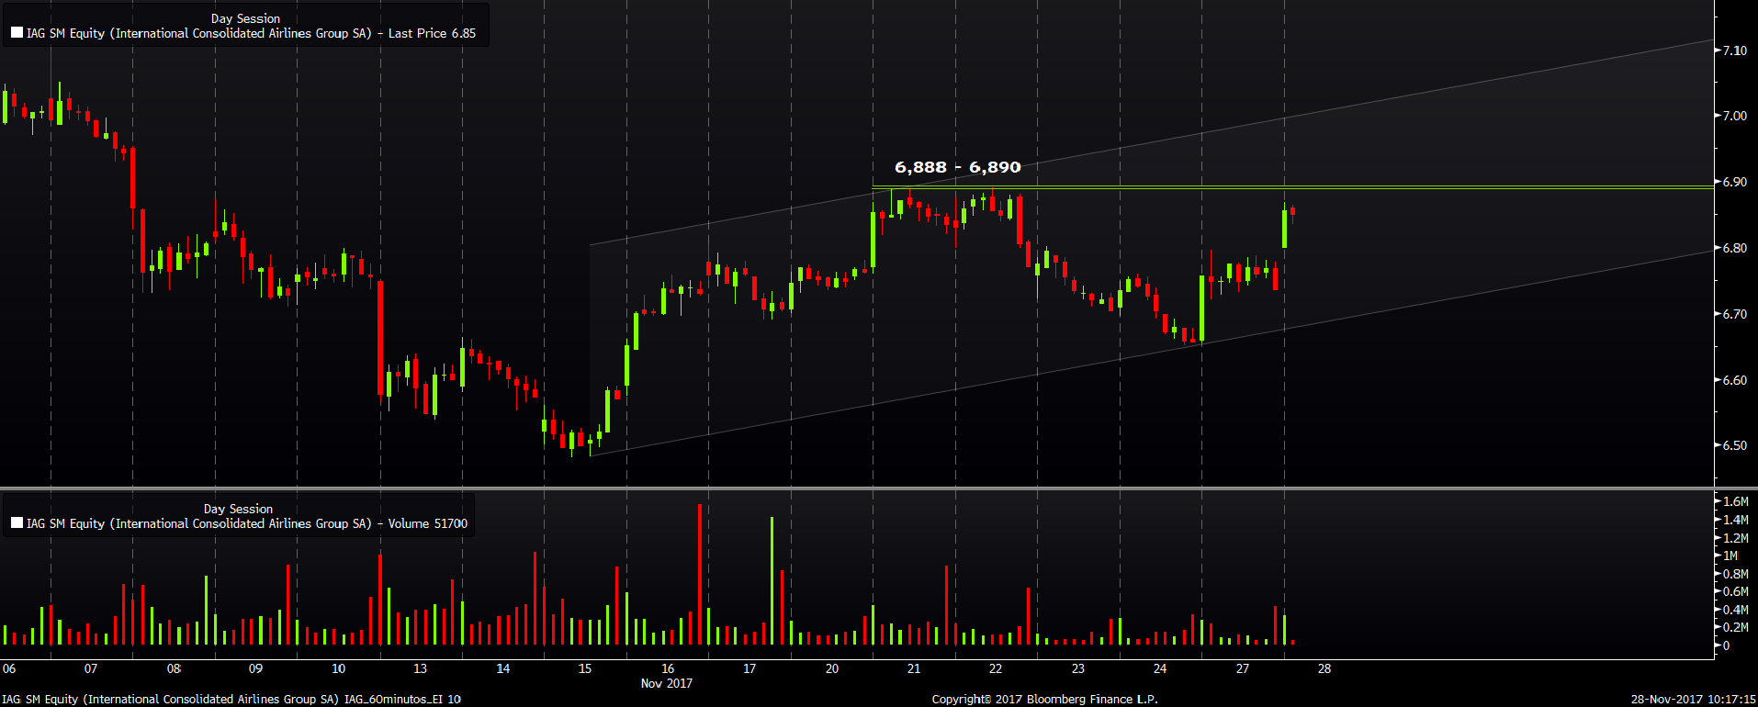
Task: Click the 0.6M volume axis label
Action: 1736,591
